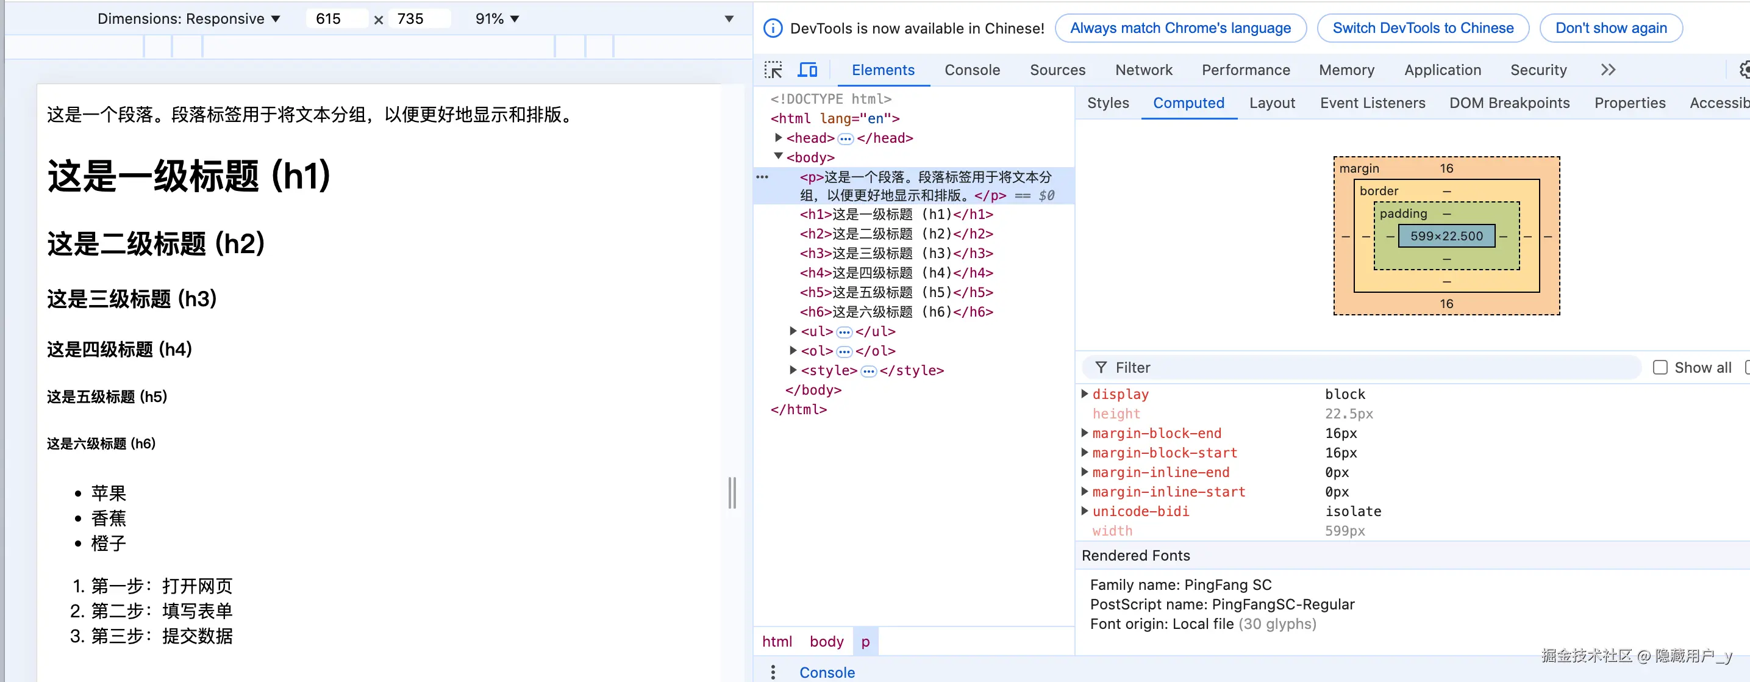The width and height of the screenshot is (1750, 682).
Task: Open the Dimensions Responsive dropdown
Action: tap(188, 19)
